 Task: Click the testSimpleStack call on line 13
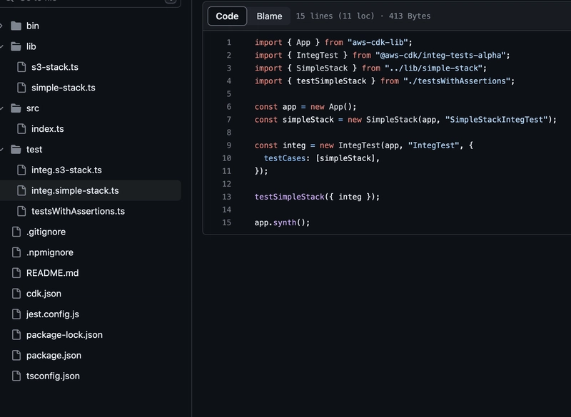pyautogui.click(x=289, y=197)
